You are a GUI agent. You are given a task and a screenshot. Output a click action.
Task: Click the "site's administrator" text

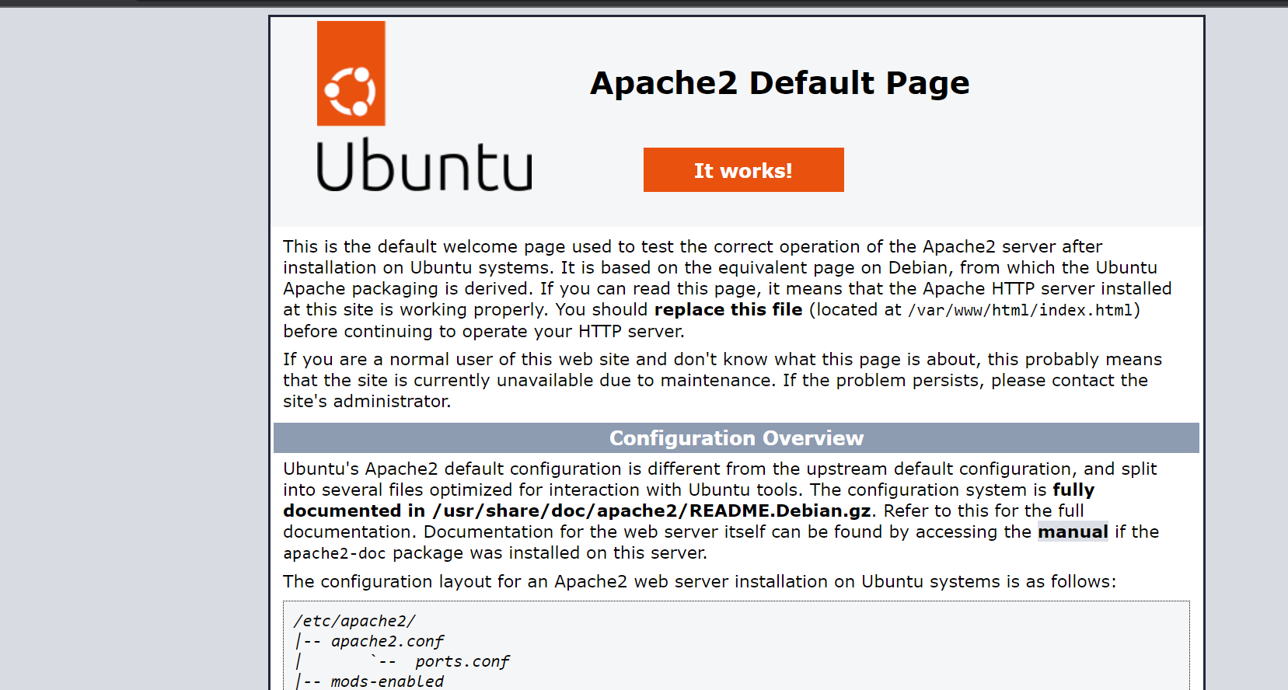click(366, 401)
